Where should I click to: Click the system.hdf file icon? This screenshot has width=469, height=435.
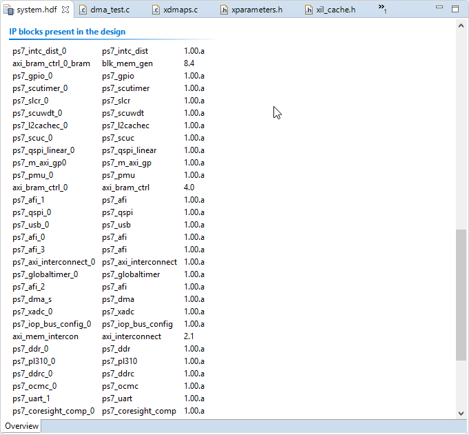10,10
